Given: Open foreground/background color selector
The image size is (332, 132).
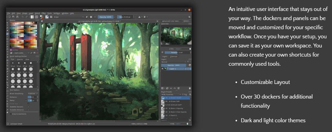Looking at the screenshot, I should tap(41, 17).
